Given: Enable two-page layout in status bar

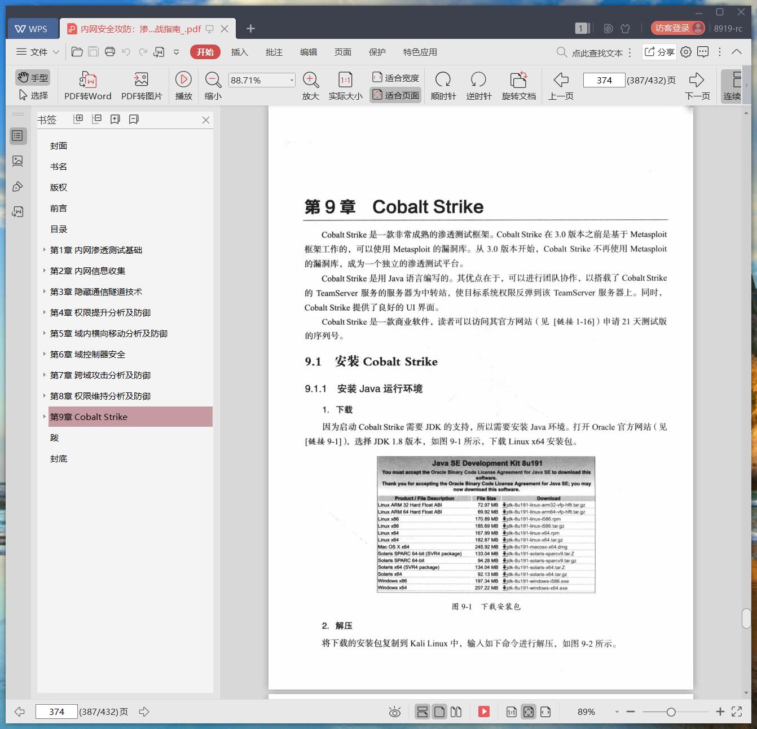Looking at the screenshot, I should point(456,712).
